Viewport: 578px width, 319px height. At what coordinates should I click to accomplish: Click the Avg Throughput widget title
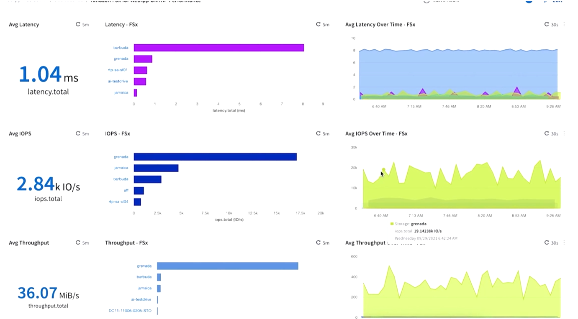29,243
